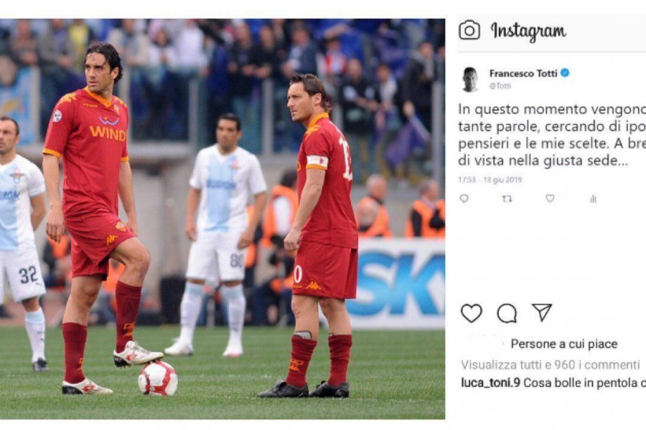Click the tweet retweet arrows icon
The height and width of the screenshot is (430, 646).
tap(507, 199)
